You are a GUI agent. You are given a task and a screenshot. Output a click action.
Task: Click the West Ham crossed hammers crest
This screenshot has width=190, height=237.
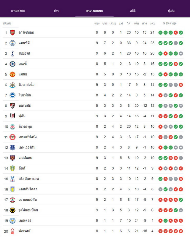click(12, 158)
